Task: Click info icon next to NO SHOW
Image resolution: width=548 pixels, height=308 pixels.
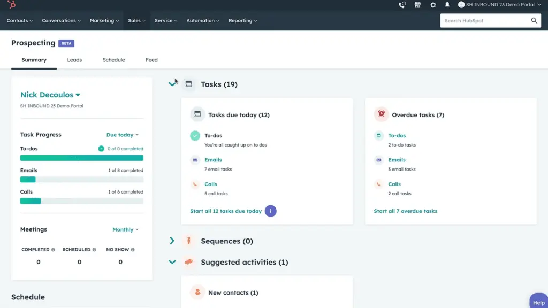Action: point(133,250)
